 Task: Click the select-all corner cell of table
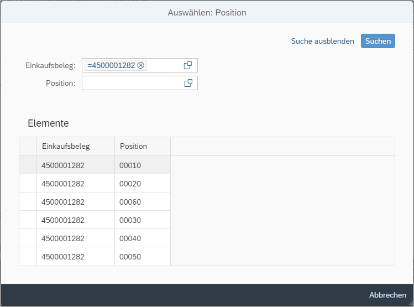point(28,147)
